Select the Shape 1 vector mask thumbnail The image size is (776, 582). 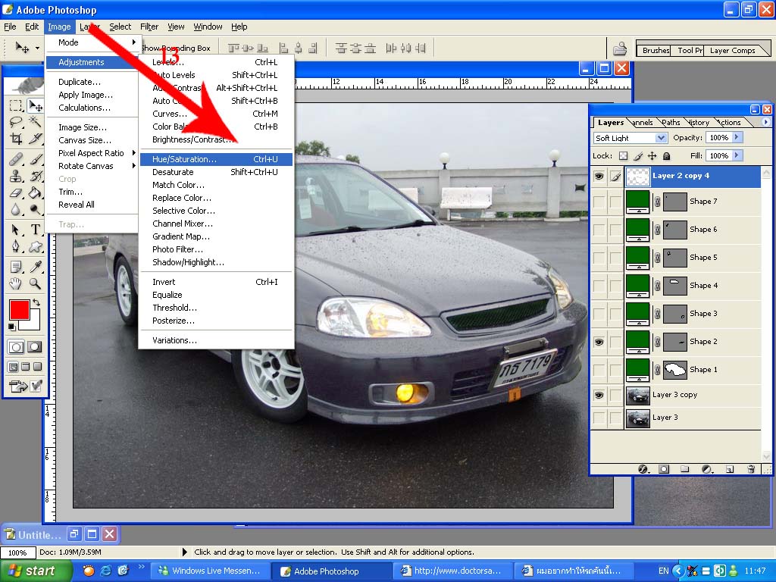[x=675, y=370]
